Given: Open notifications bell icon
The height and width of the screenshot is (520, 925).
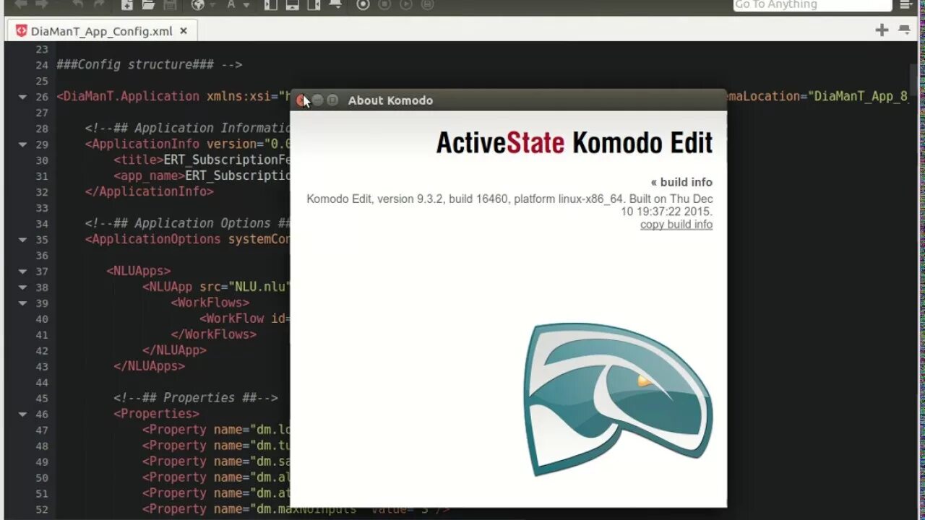Looking at the screenshot, I should (x=336, y=4).
